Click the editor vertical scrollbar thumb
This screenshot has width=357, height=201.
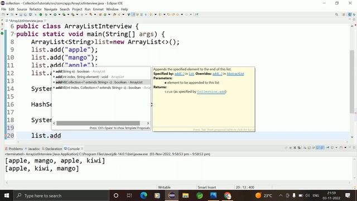point(352,82)
